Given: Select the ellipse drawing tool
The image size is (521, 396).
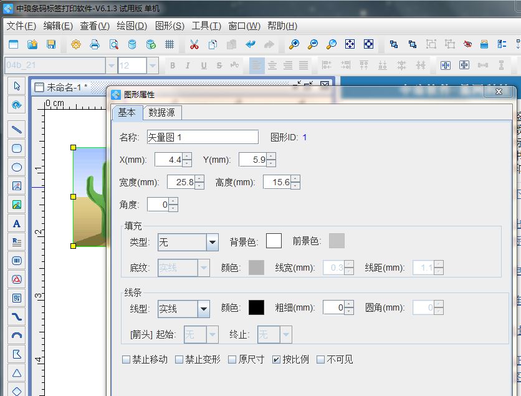Looking at the screenshot, I should pos(16,167).
